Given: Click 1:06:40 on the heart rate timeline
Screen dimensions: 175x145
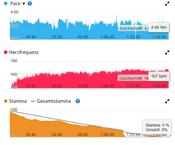Looking at the screenshot, I should (107, 85).
